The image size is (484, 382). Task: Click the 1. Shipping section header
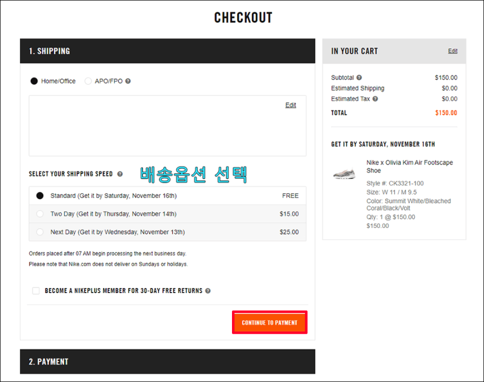click(167, 51)
